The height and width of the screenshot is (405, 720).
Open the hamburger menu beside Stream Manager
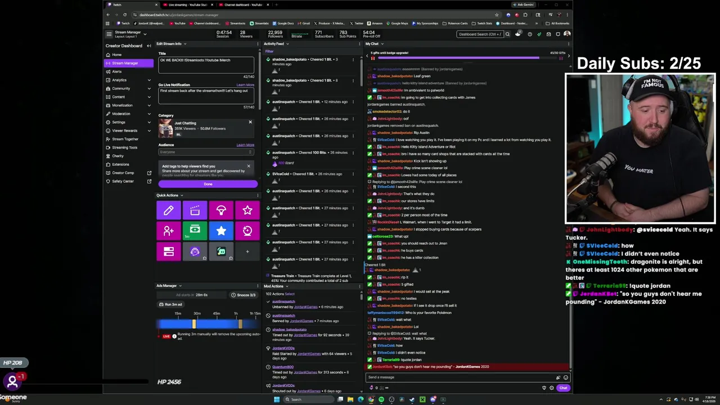(x=109, y=34)
